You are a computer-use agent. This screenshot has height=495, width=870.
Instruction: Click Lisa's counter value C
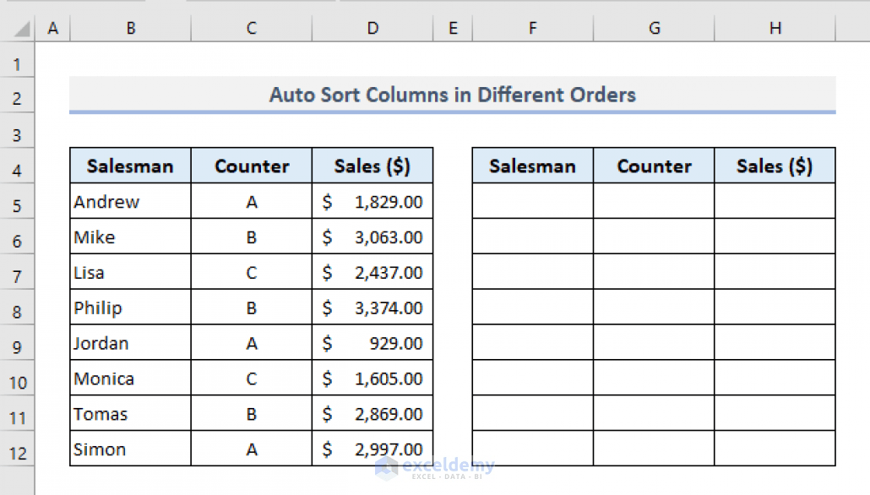251,272
